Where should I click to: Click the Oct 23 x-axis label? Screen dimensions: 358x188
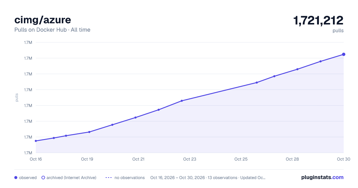click(x=190, y=159)
